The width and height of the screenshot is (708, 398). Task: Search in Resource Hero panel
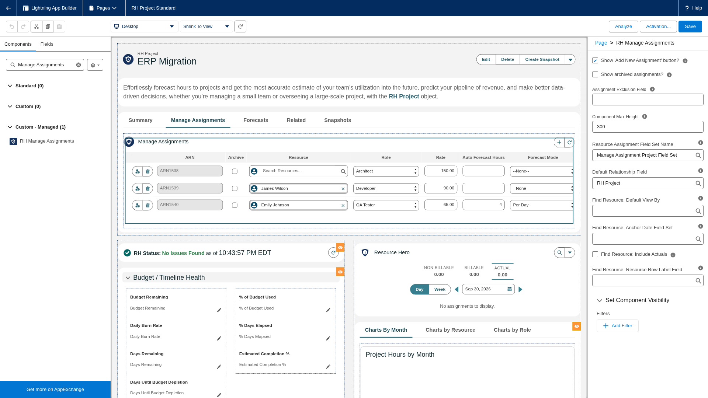559,253
